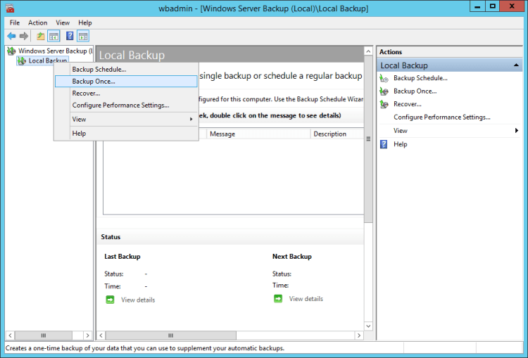Choose Recover... from context menu
Image resolution: width=528 pixels, height=358 pixels.
pyautogui.click(x=126, y=94)
